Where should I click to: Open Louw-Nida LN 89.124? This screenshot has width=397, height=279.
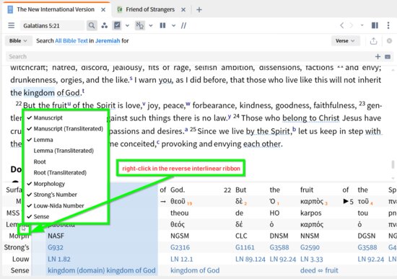click(x=250, y=259)
